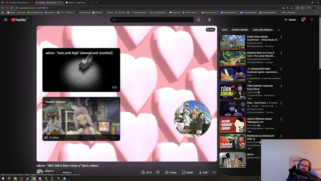Viewport: 321px width, 181px height.
Task: Switch to Pastrami Brisket browser tab
Action: tap(19, 3)
